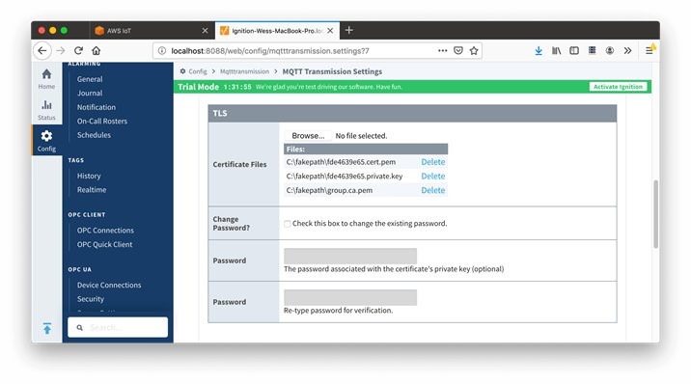The height and width of the screenshot is (384, 691).
Task: Show site information icon in address bar
Action: pos(162,50)
